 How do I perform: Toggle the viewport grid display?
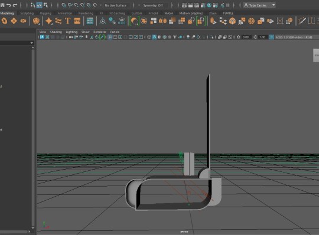(x=110, y=37)
